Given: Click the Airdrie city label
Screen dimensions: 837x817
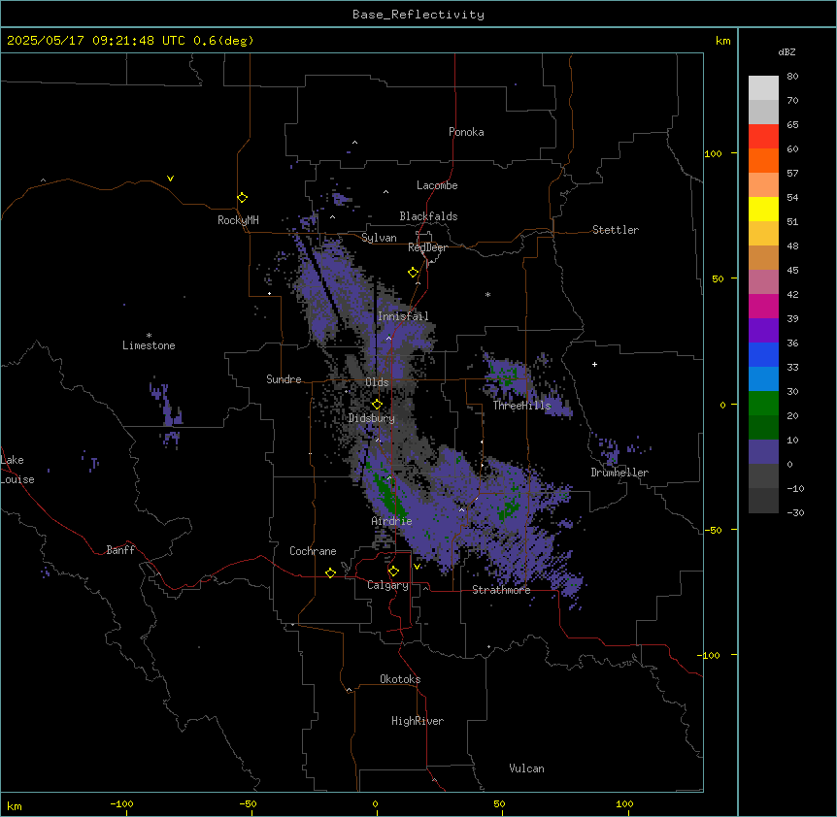Looking at the screenshot, I should coord(392,521).
